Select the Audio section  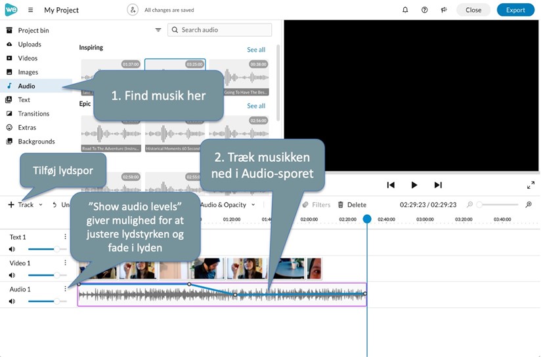36,86
